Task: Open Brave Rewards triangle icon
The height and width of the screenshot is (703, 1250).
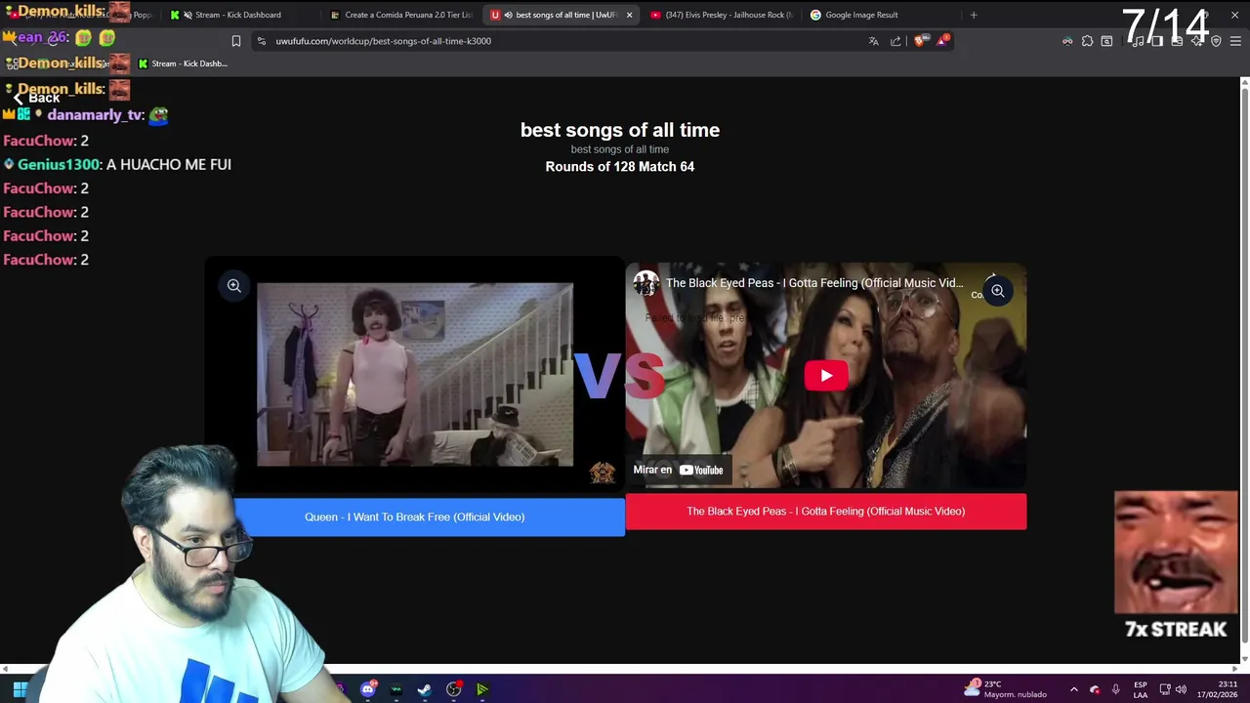Action: pyautogui.click(x=943, y=41)
